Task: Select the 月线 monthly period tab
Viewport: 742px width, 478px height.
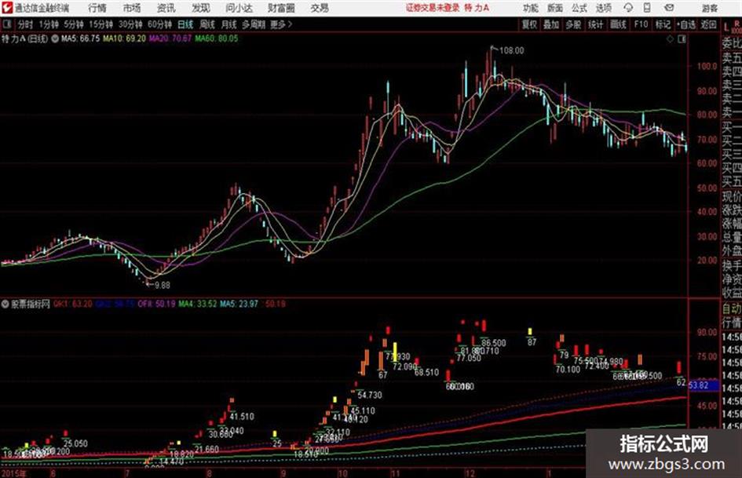Action: (x=229, y=24)
